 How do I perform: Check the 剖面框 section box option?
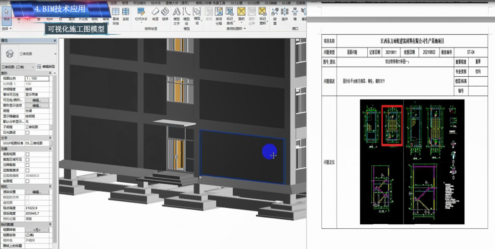[x=27, y=181]
